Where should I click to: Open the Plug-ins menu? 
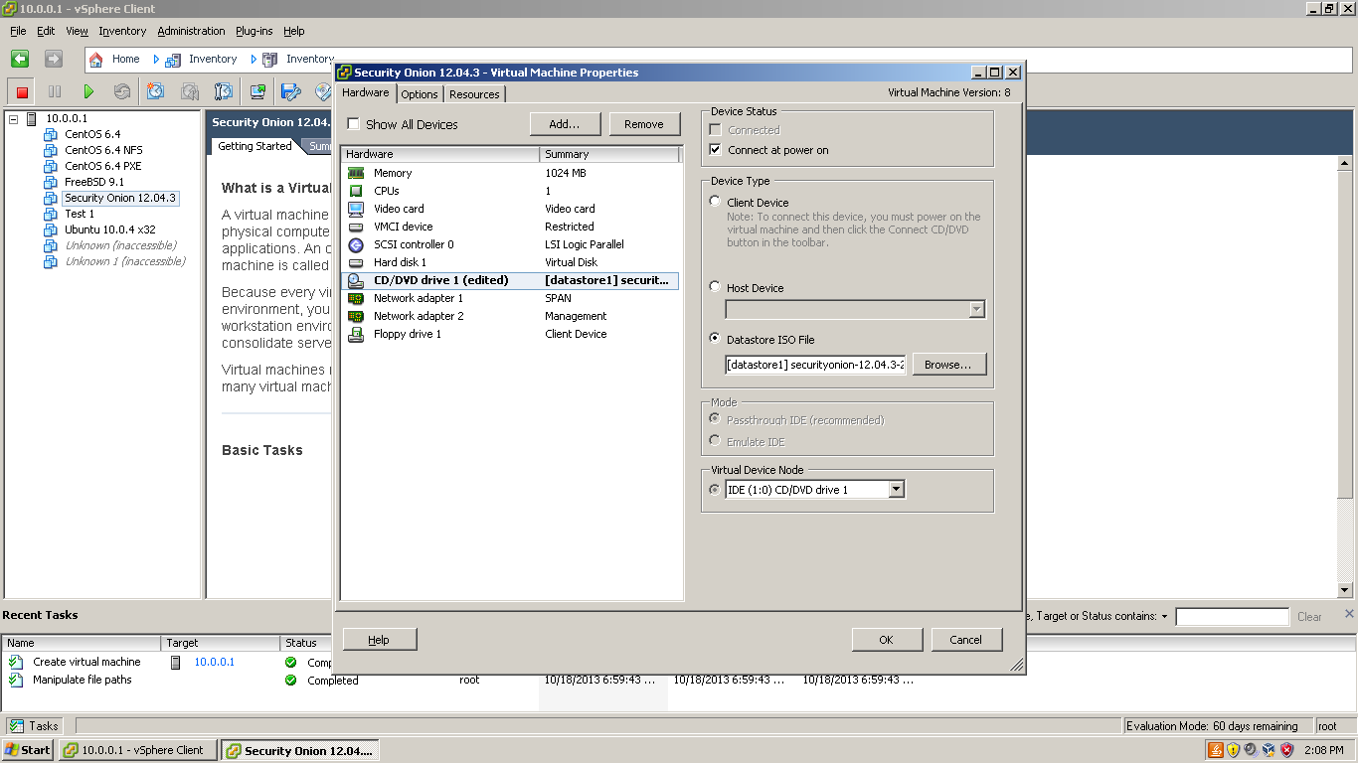(x=254, y=31)
